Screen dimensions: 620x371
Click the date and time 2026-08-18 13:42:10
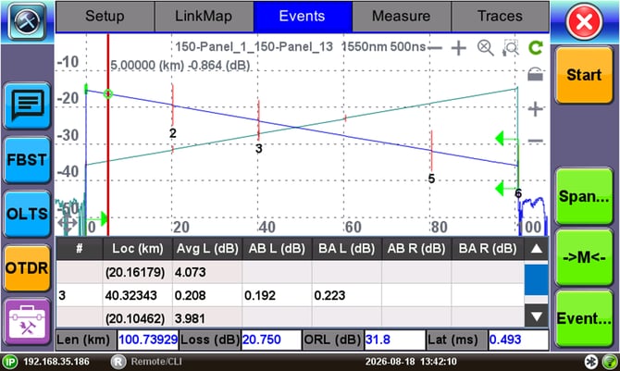tap(411, 362)
